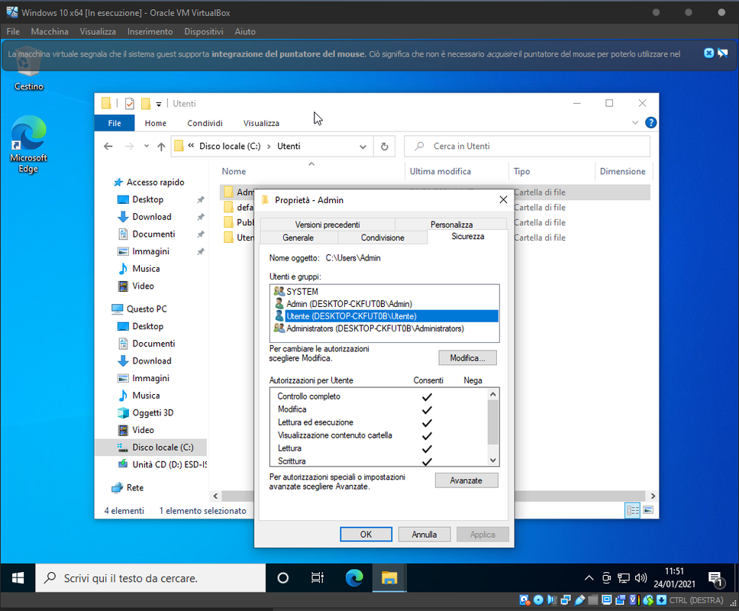This screenshot has width=739, height=611.
Task: Open quick access toolbar customize dropdown
Action: tap(159, 104)
